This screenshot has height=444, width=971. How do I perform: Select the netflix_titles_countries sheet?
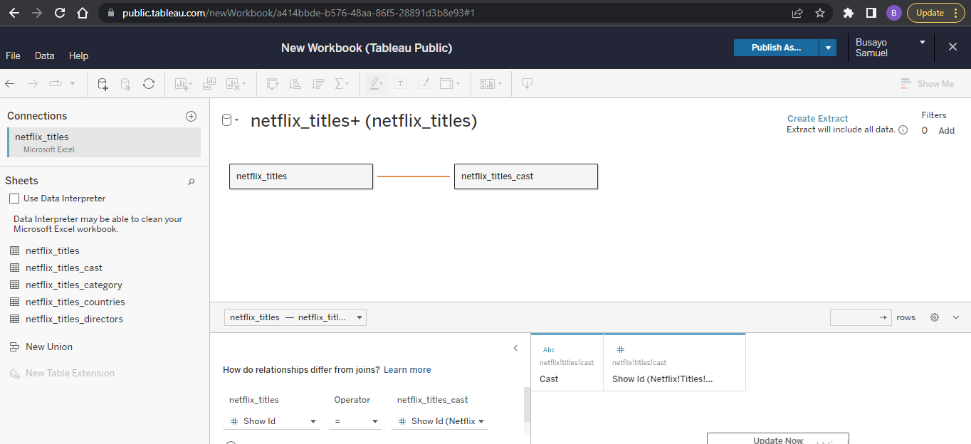pos(75,302)
